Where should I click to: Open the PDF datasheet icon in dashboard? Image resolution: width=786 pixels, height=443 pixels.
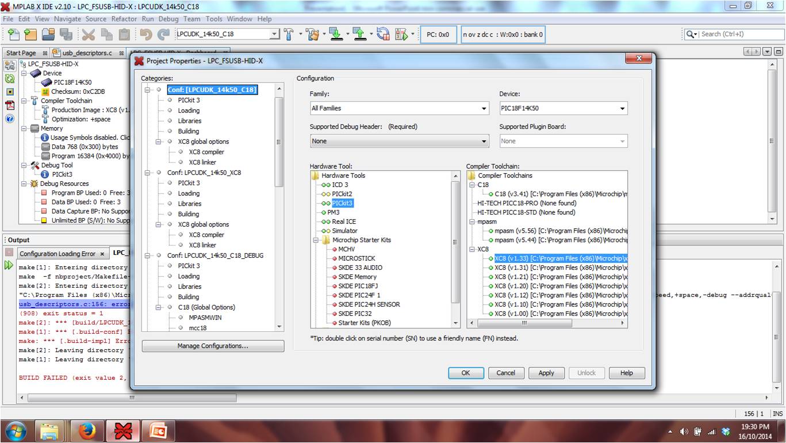tap(10, 105)
